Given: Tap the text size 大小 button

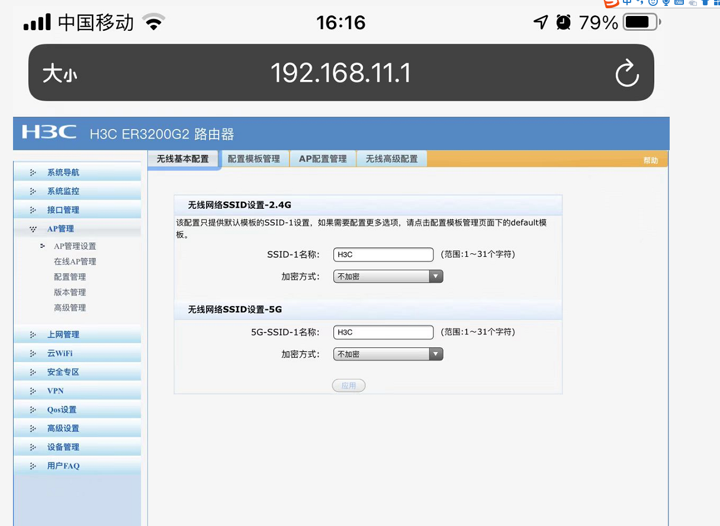Looking at the screenshot, I should click(60, 74).
